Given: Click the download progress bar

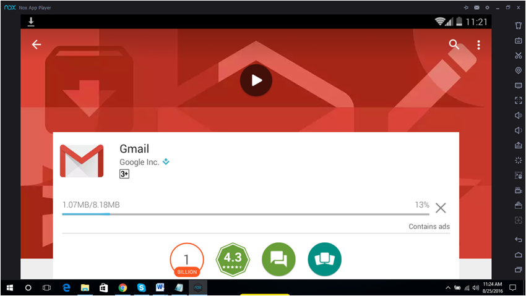Looking at the screenshot, I should [x=236, y=214].
